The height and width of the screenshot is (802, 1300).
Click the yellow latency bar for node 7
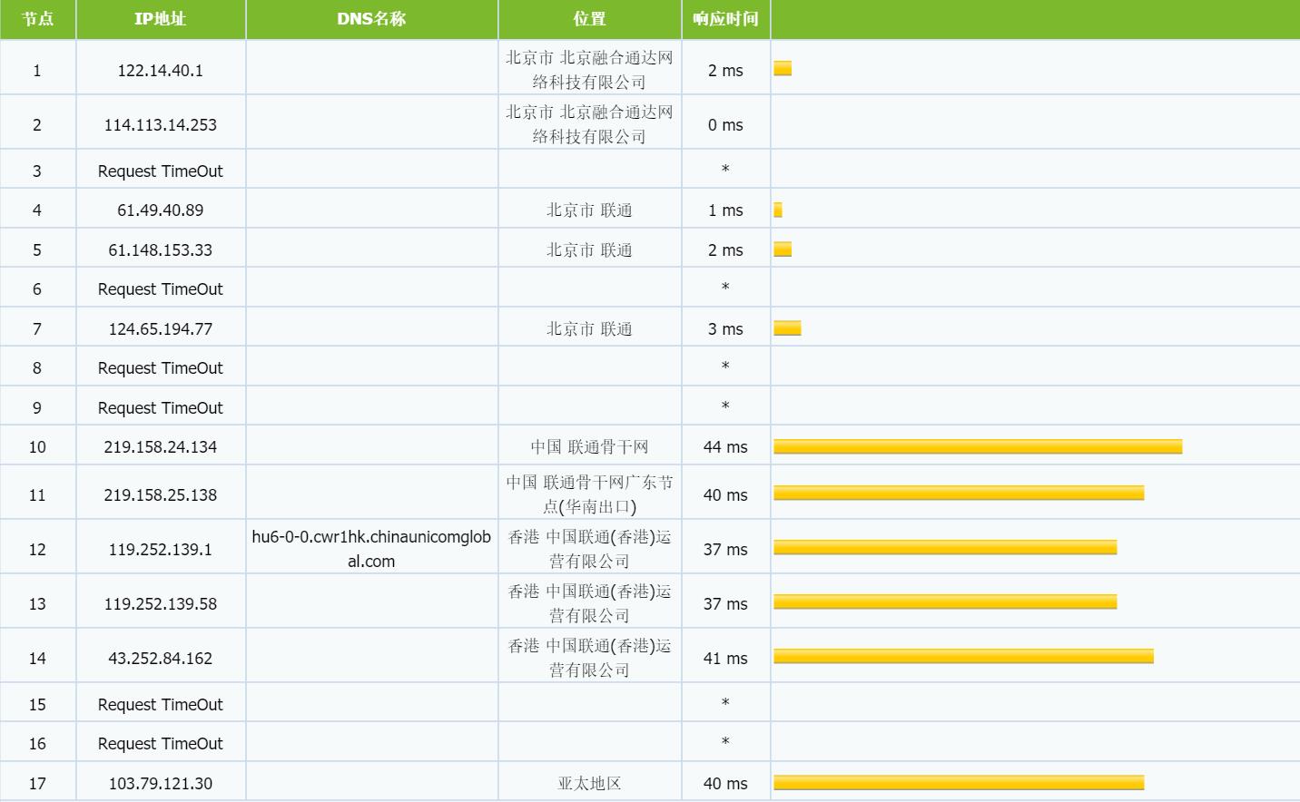coord(787,328)
